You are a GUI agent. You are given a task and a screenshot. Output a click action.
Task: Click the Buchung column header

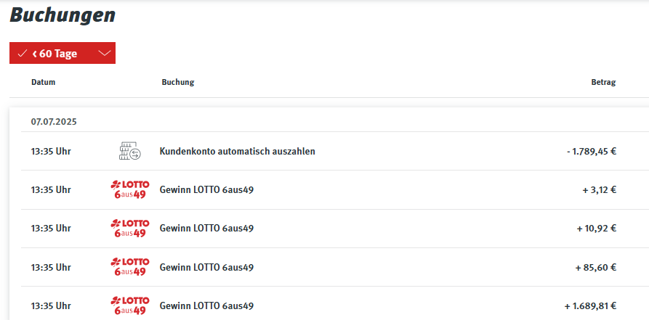178,82
